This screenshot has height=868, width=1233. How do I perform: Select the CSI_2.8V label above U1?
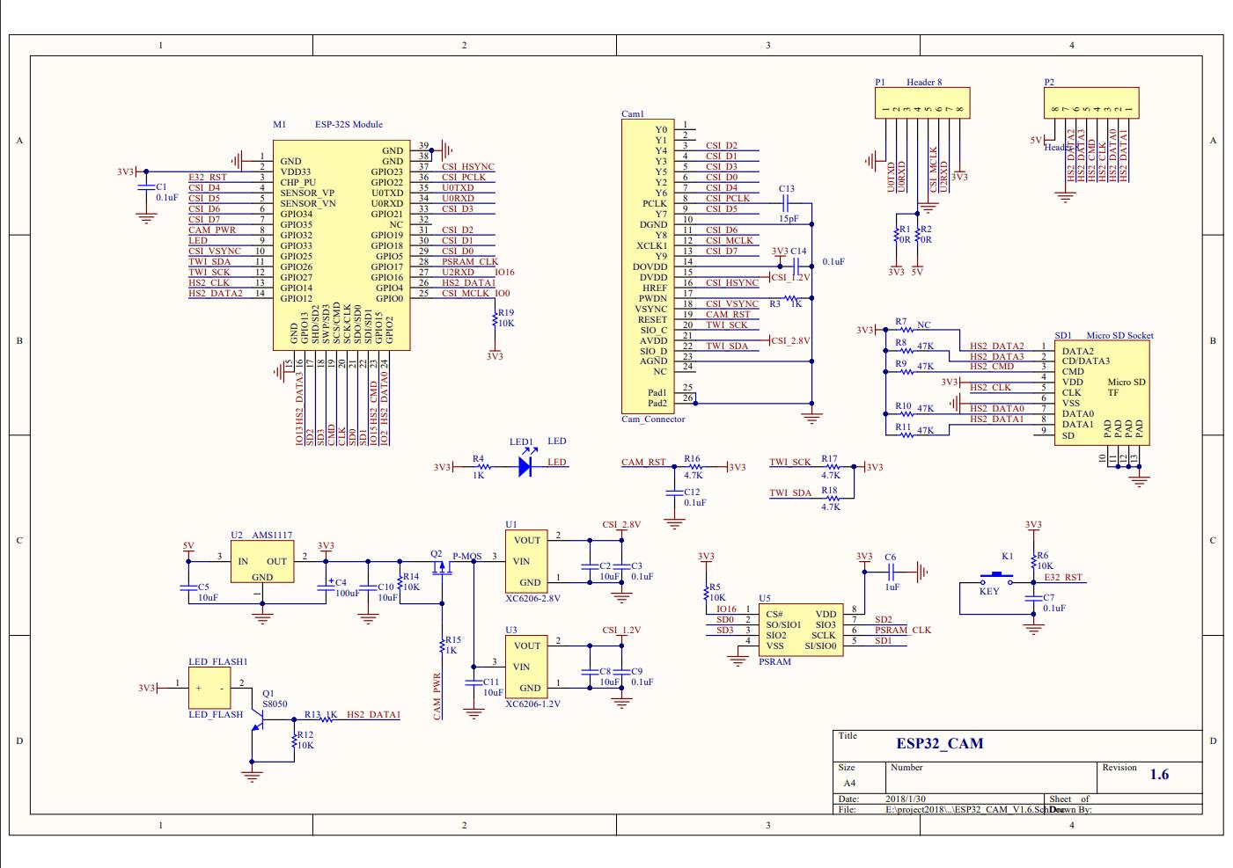pyautogui.click(x=621, y=524)
